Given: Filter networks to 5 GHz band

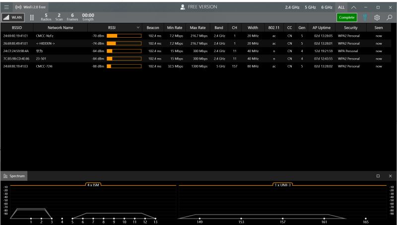Looking at the screenshot, I should (311, 7).
